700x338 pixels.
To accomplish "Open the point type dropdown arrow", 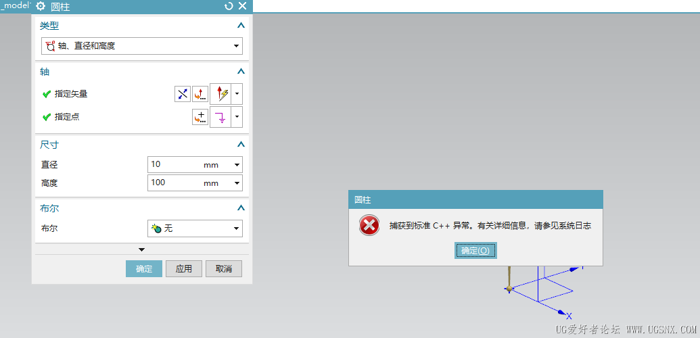I will click(237, 117).
